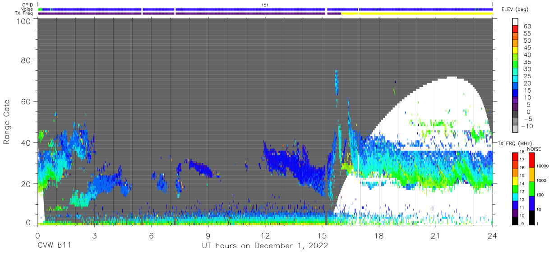The width and height of the screenshot is (554, 255).
Task: Click the dark gray ELEV segment between 0 and -5
Action: [515, 113]
